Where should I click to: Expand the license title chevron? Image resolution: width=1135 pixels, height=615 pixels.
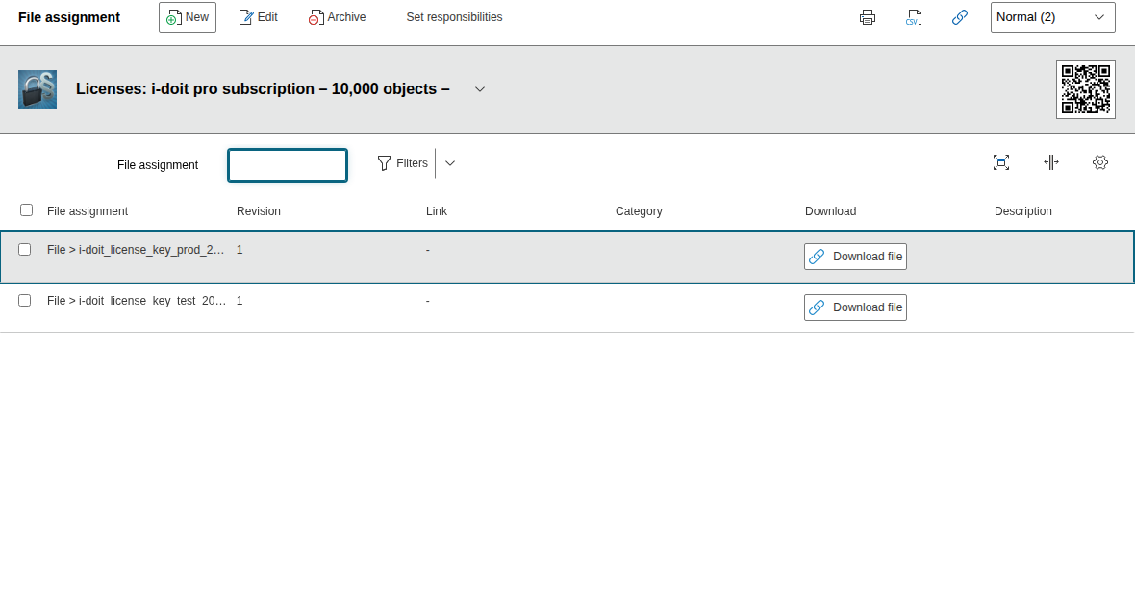pos(479,89)
